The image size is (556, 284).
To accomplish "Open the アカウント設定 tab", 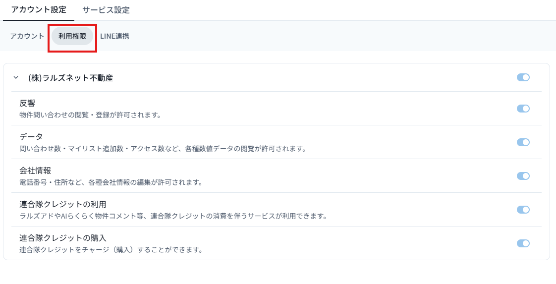I will 39,9.
